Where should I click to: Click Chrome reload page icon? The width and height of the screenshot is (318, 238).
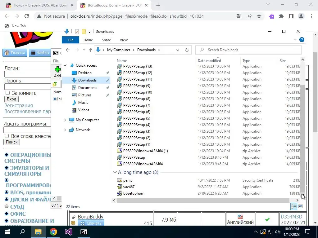[27, 16]
